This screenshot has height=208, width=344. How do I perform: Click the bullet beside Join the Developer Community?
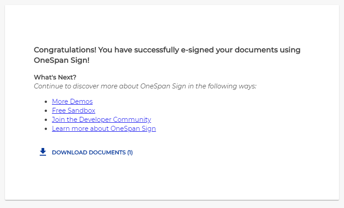tap(46, 120)
